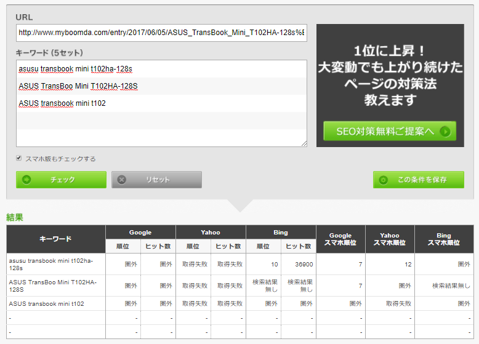
Task: Click the ヒット数 subheader under Bing
Action: 299,246
